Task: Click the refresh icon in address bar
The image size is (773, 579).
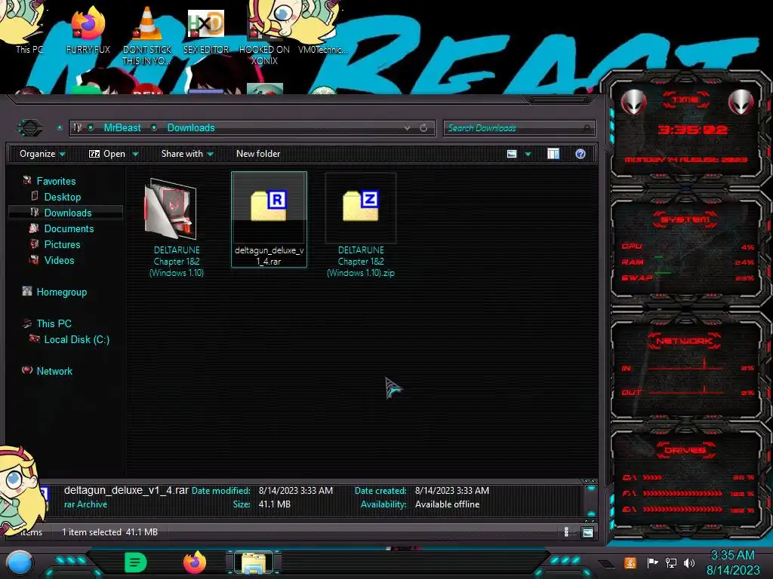Action: coord(423,128)
